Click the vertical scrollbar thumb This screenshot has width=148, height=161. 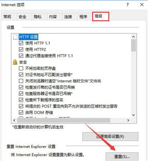tap(133, 45)
